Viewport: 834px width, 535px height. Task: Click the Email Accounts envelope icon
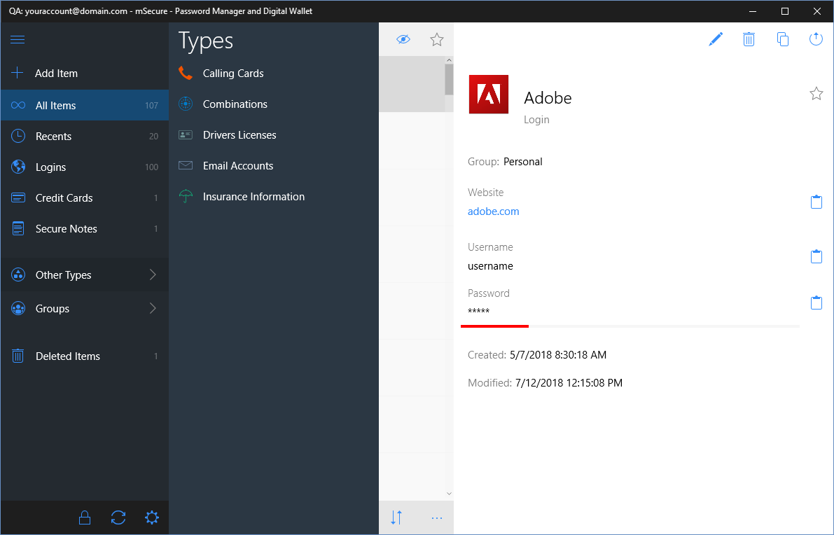(x=185, y=165)
